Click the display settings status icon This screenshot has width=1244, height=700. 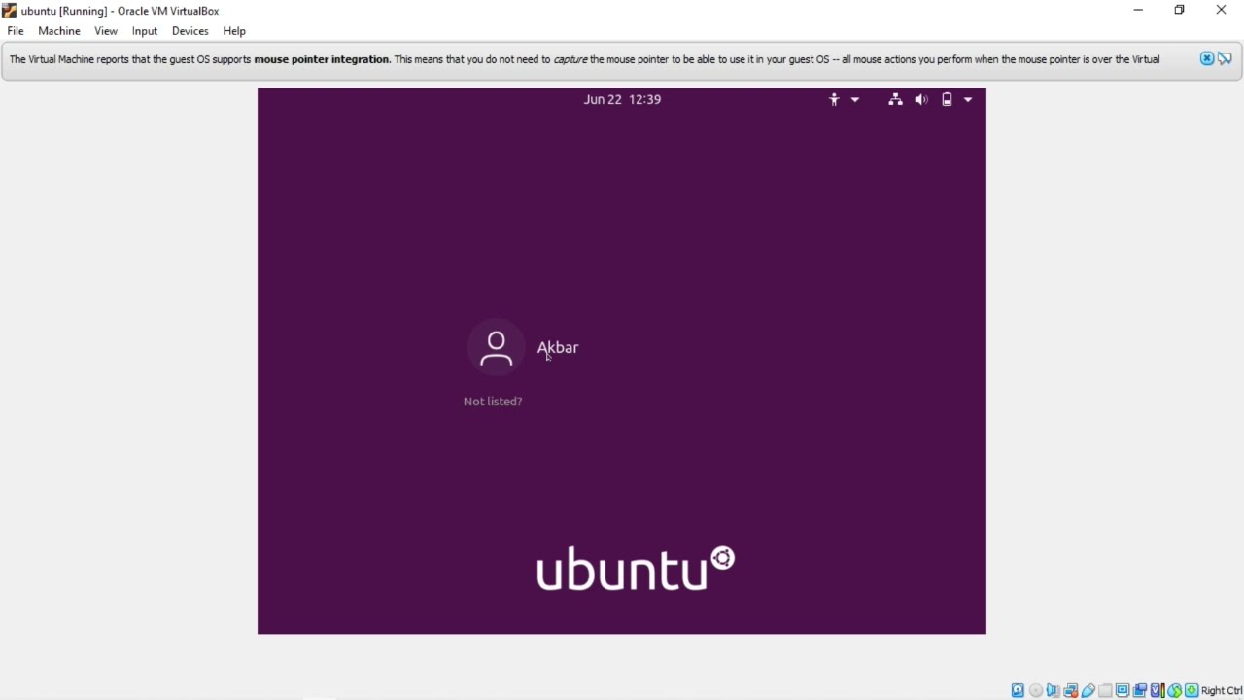coord(1123,690)
